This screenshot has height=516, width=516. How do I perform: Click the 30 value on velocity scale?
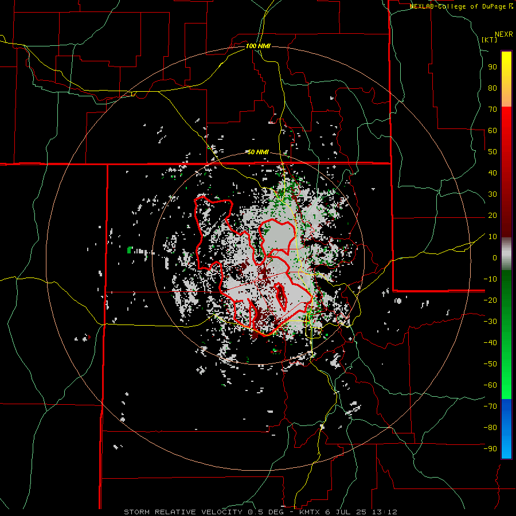(492, 194)
